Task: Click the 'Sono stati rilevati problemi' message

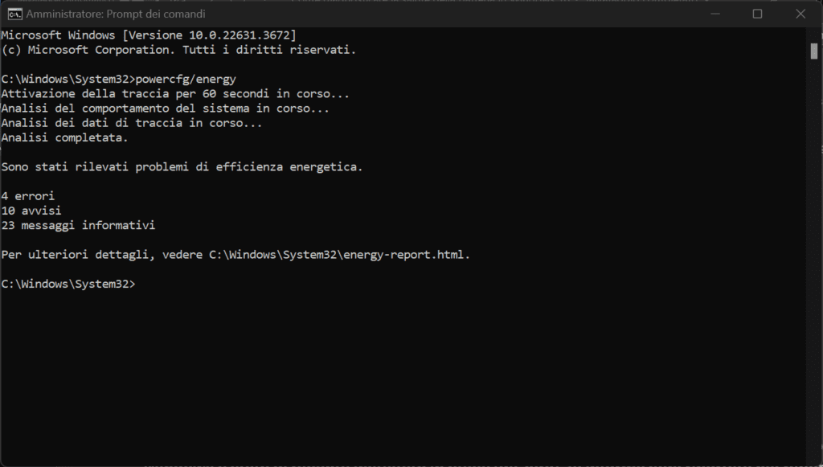Action: (182, 167)
